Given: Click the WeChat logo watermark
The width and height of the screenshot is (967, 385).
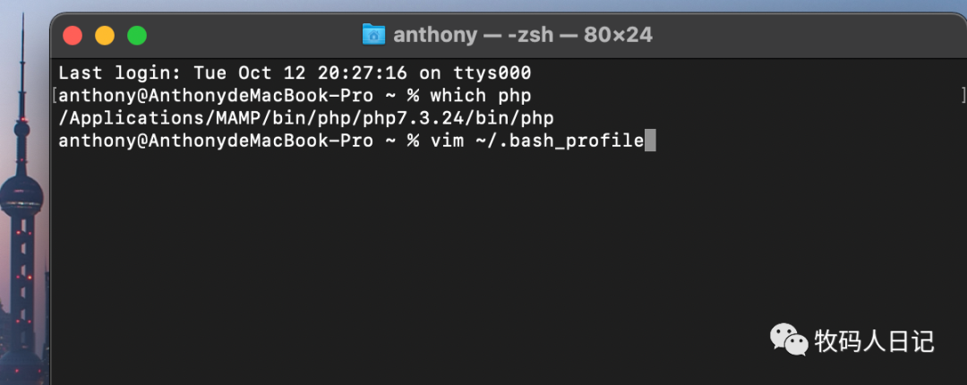Looking at the screenshot, I should click(788, 339).
